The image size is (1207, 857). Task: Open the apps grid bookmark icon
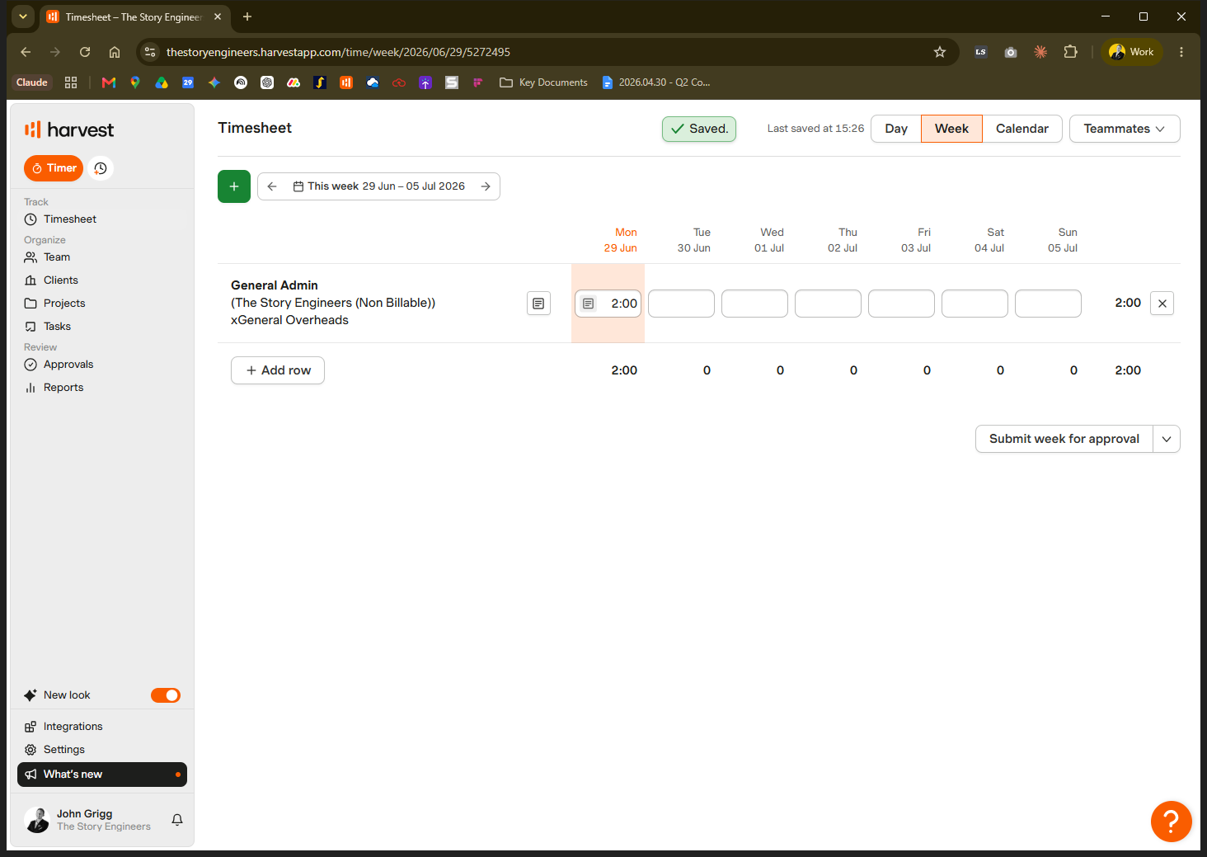[71, 82]
